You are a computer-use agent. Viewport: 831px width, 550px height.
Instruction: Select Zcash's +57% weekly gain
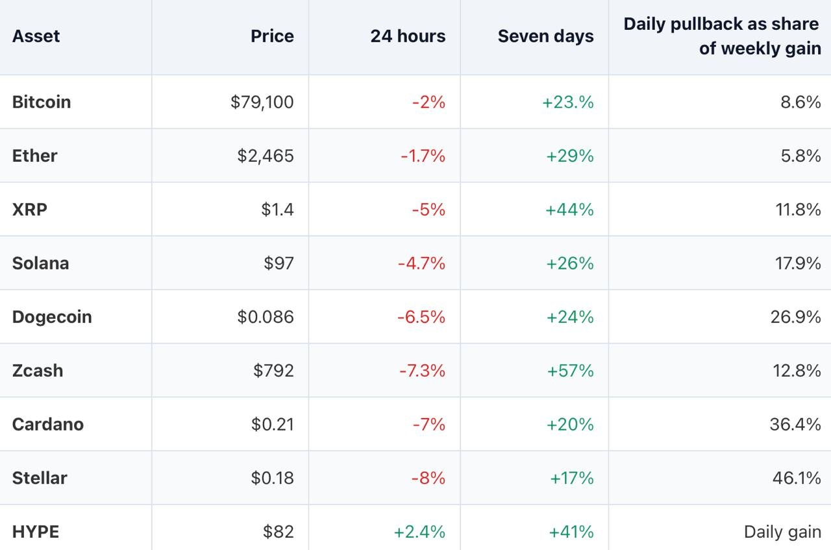(x=570, y=371)
